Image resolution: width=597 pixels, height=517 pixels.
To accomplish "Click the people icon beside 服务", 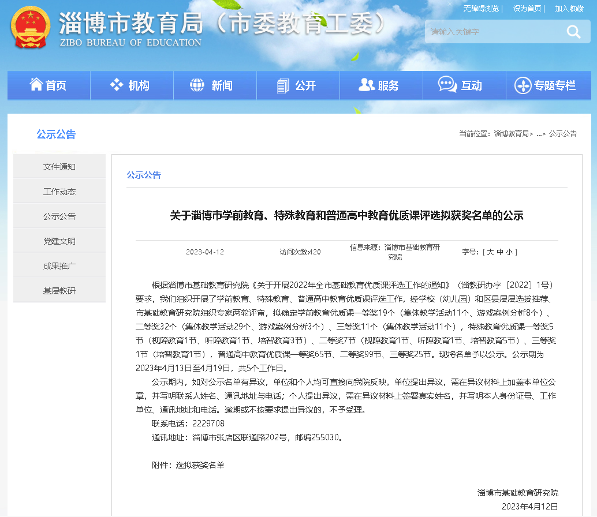I will pos(366,84).
